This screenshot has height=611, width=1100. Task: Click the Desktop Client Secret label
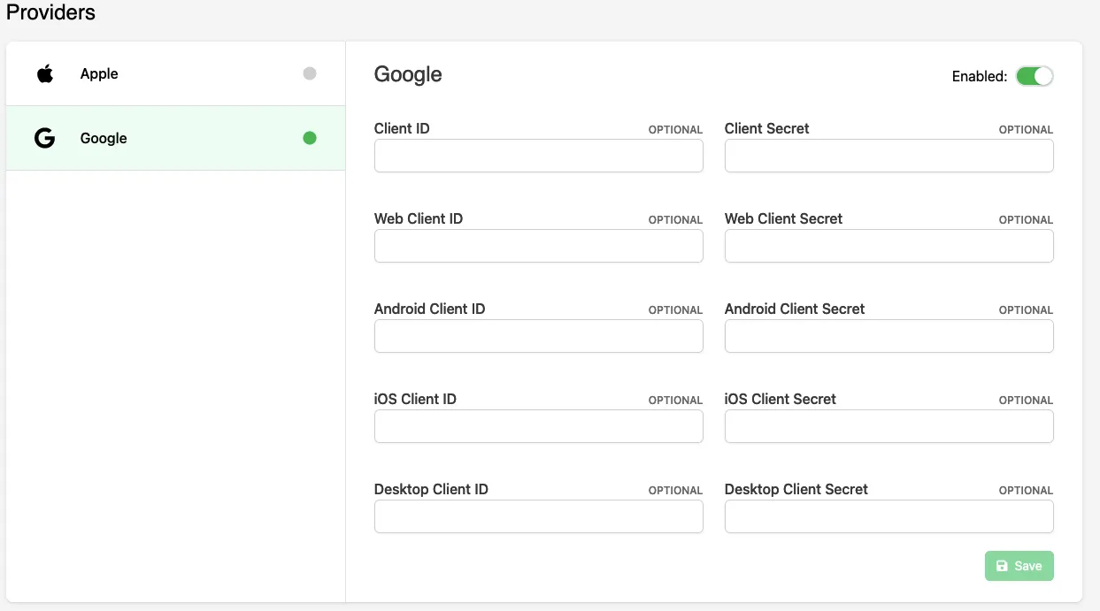796,489
